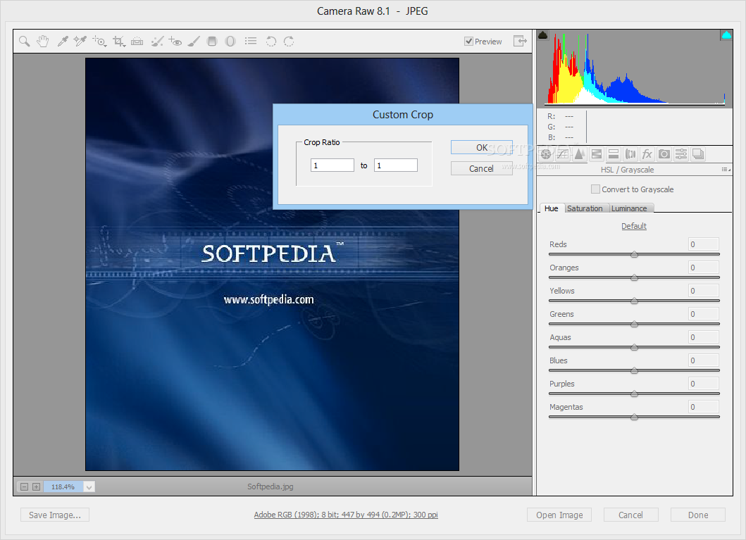Open the Tone Curve panel

562,154
